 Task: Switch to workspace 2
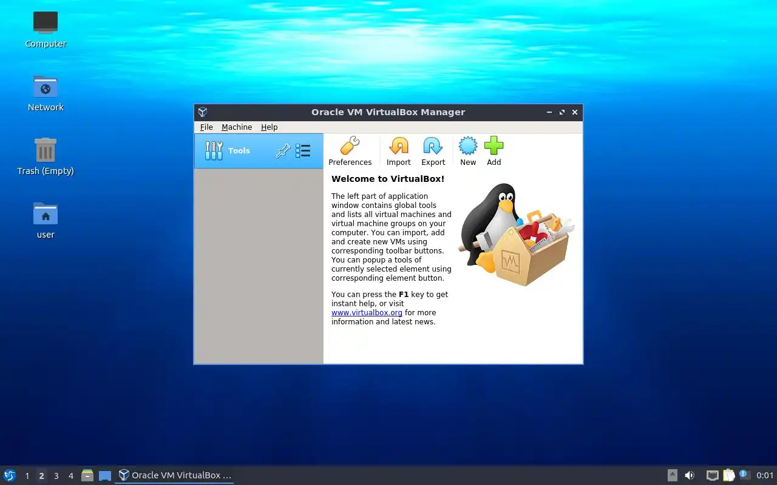(41, 476)
